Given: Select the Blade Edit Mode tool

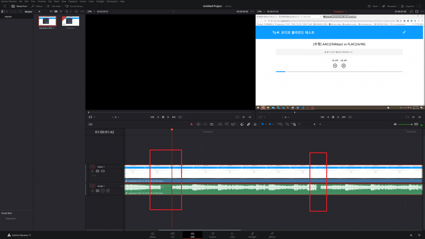Looking at the screenshot, I should (212, 124).
